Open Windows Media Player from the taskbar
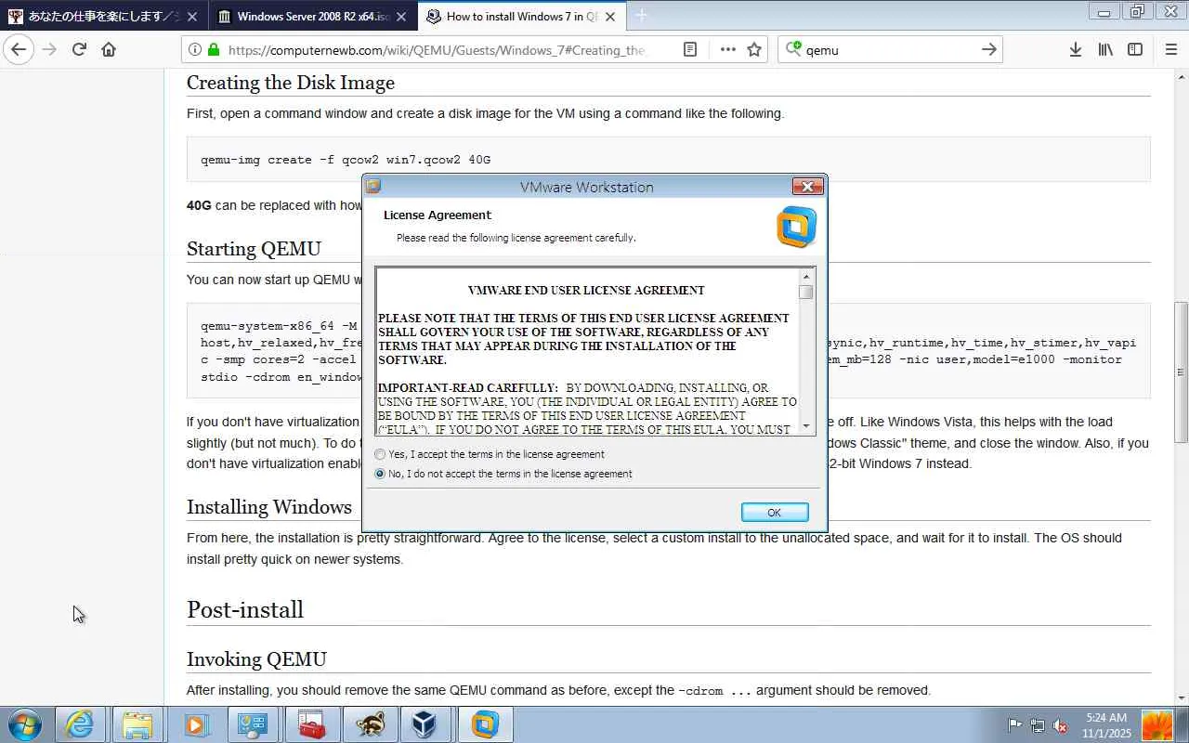The image size is (1189, 743). (195, 724)
